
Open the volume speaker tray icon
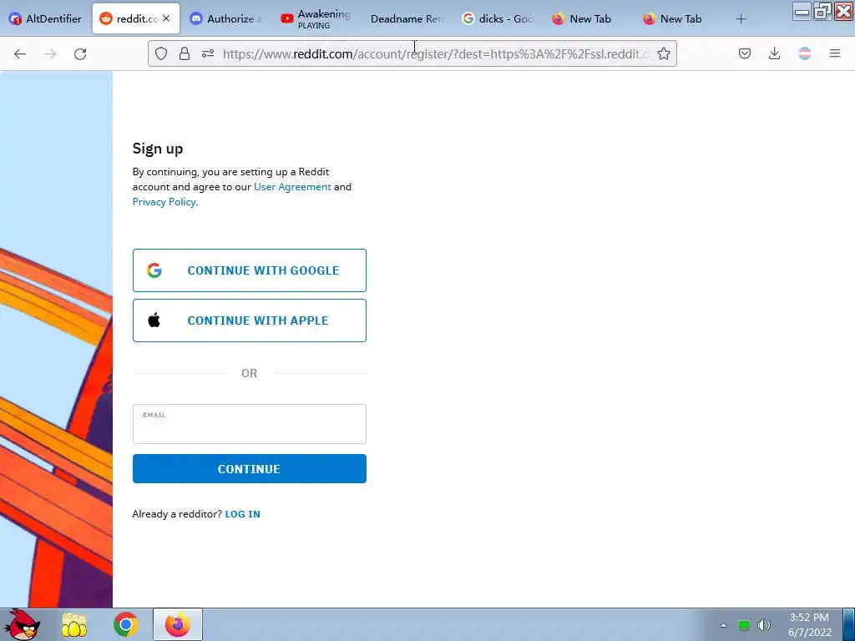coord(763,625)
